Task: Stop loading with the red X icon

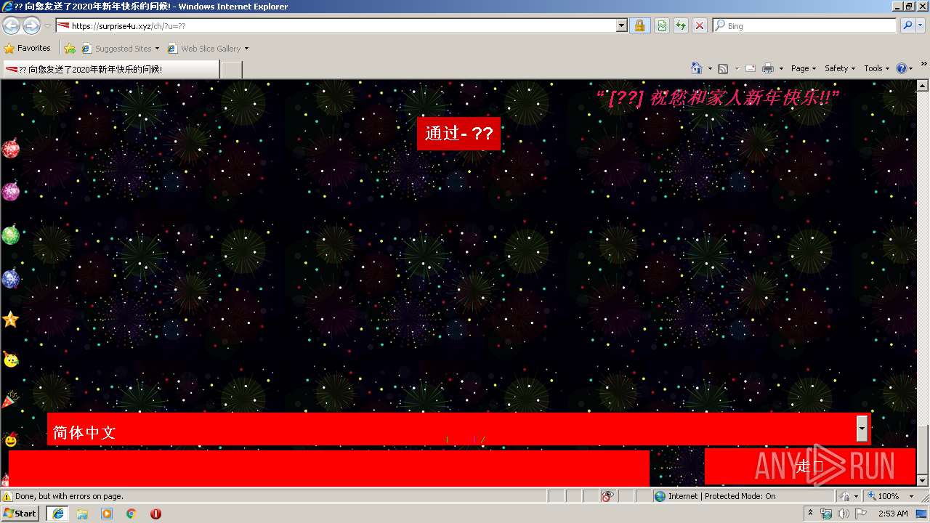Action: [700, 26]
